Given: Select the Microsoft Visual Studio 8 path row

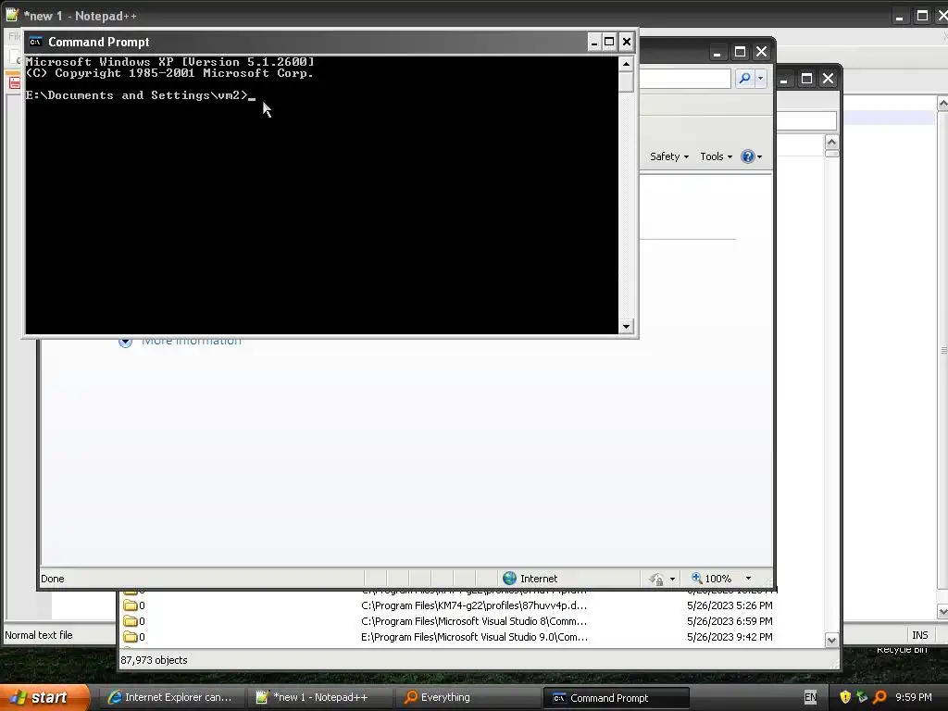Looking at the screenshot, I should (x=474, y=621).
